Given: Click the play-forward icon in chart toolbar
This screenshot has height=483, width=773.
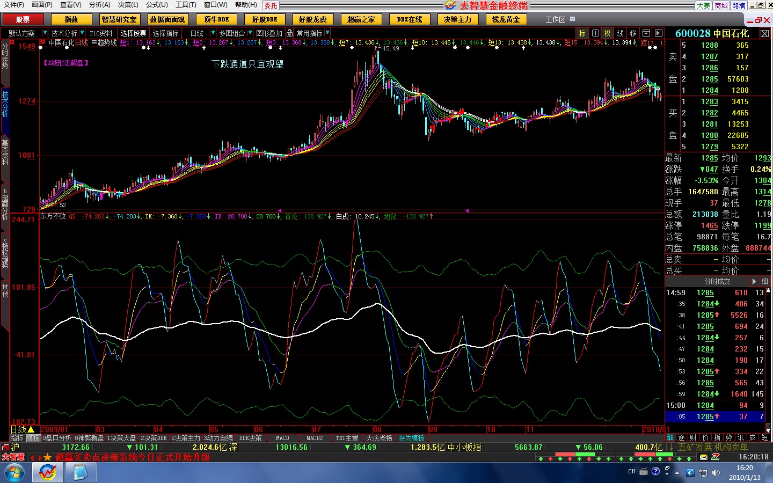Looking at the screenshot, I should tap(659, 33).
